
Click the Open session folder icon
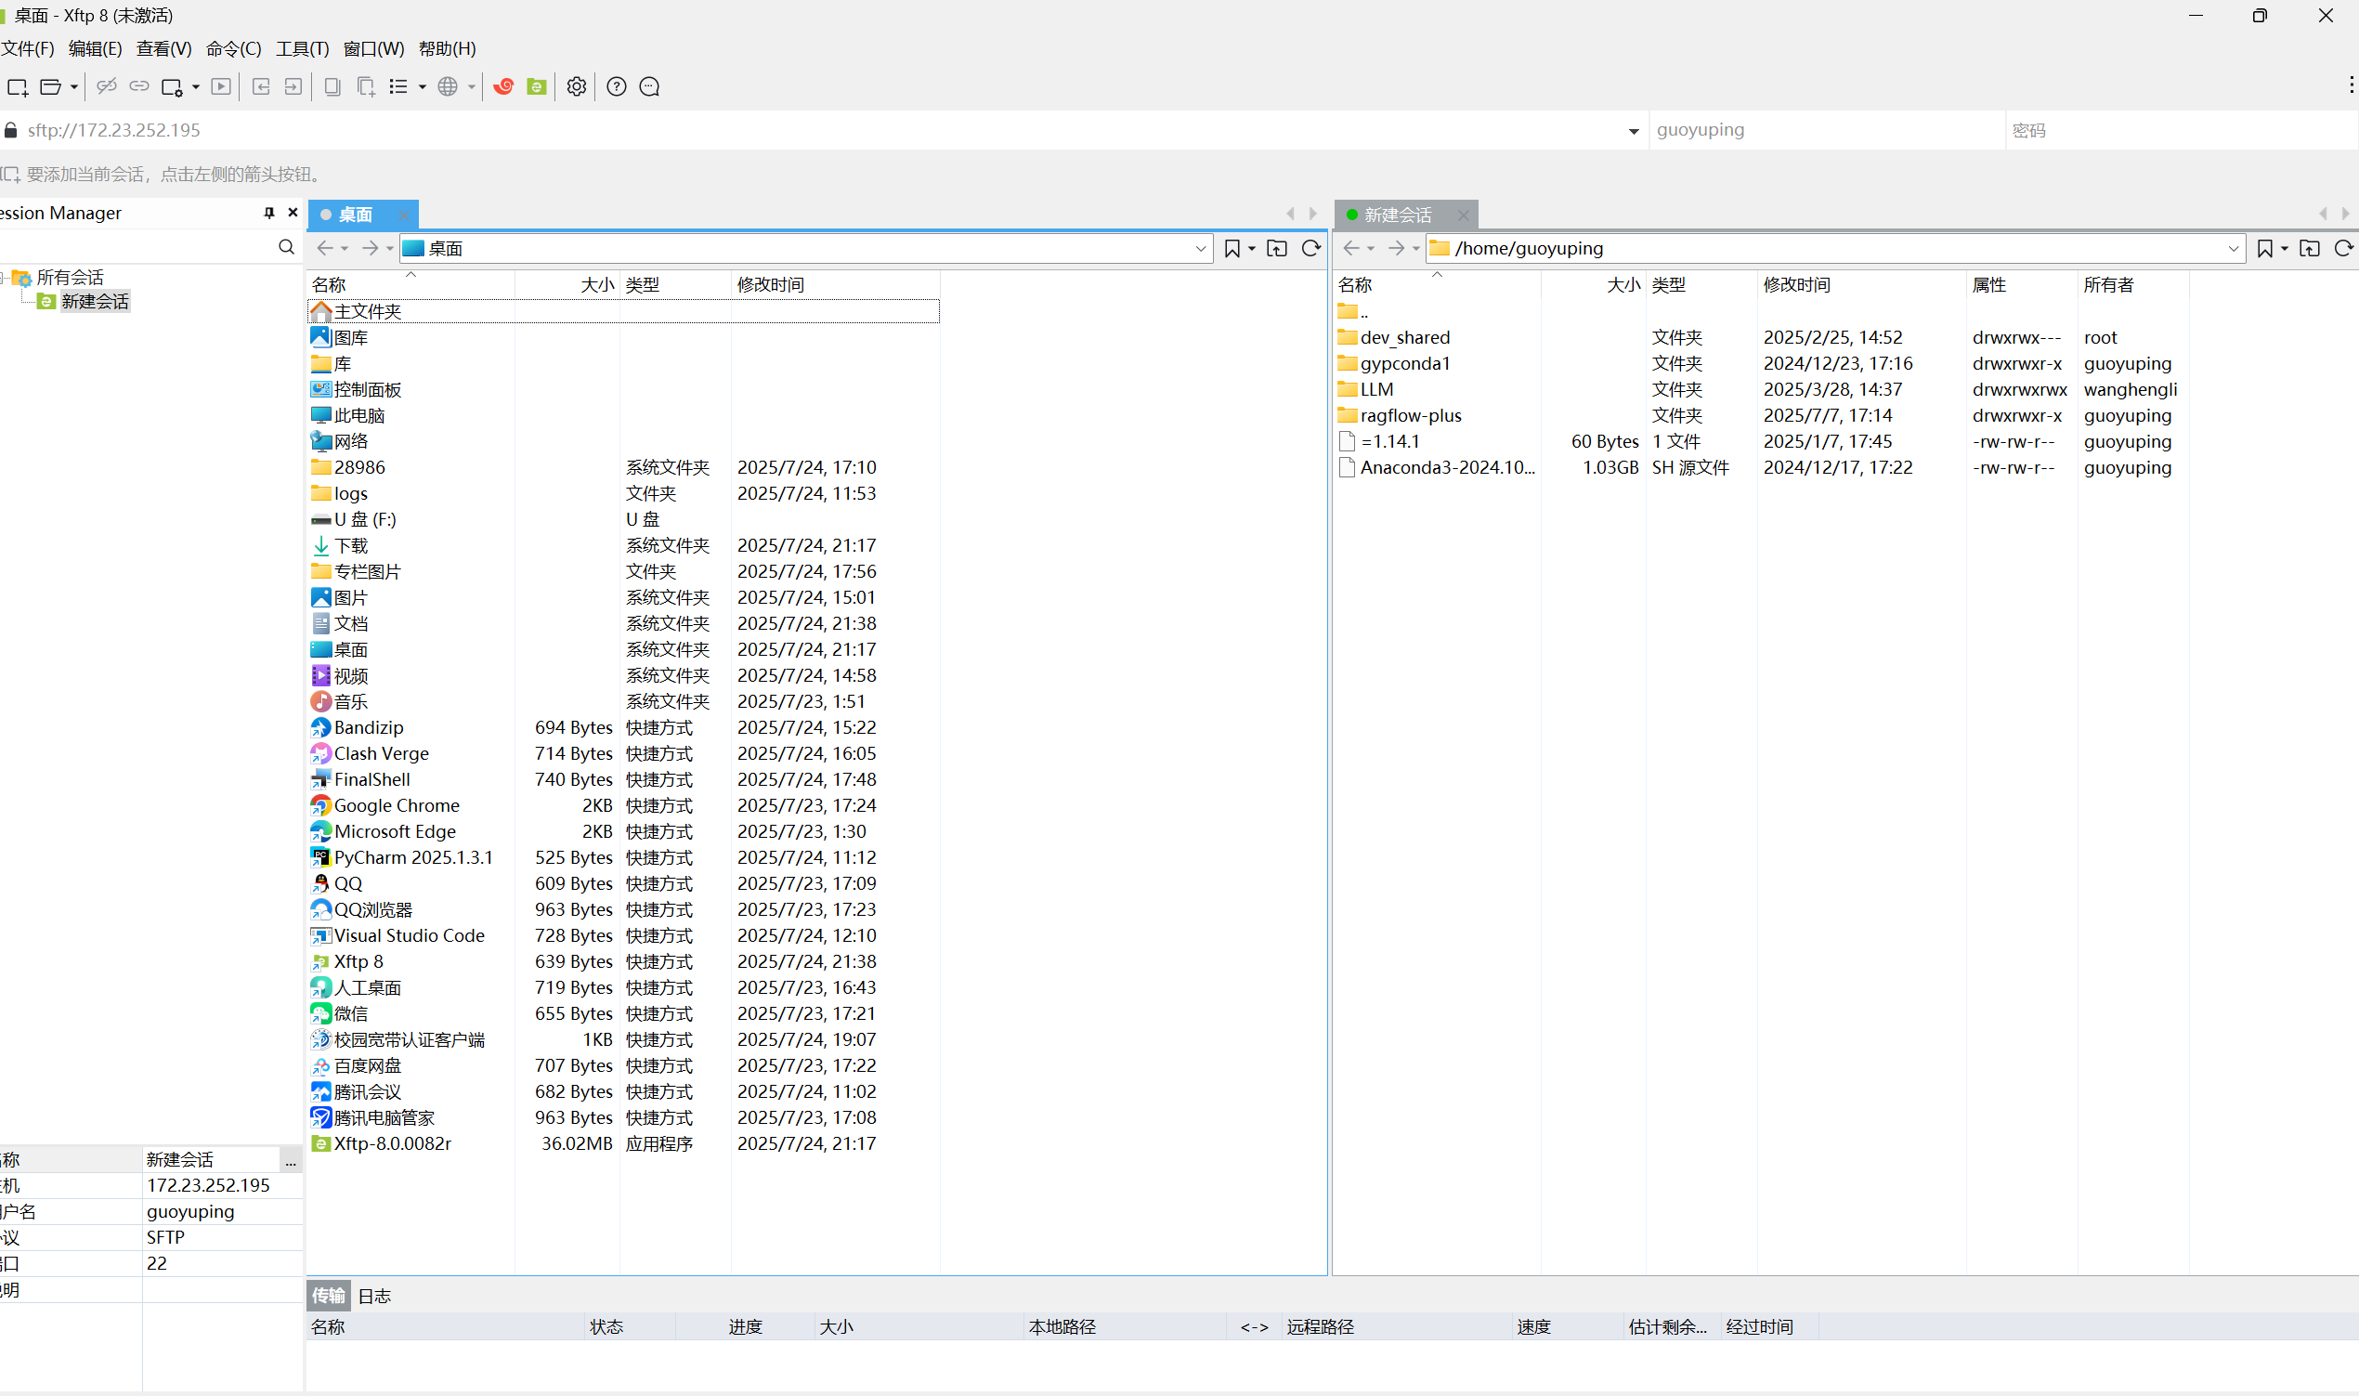tap(51, 86)
